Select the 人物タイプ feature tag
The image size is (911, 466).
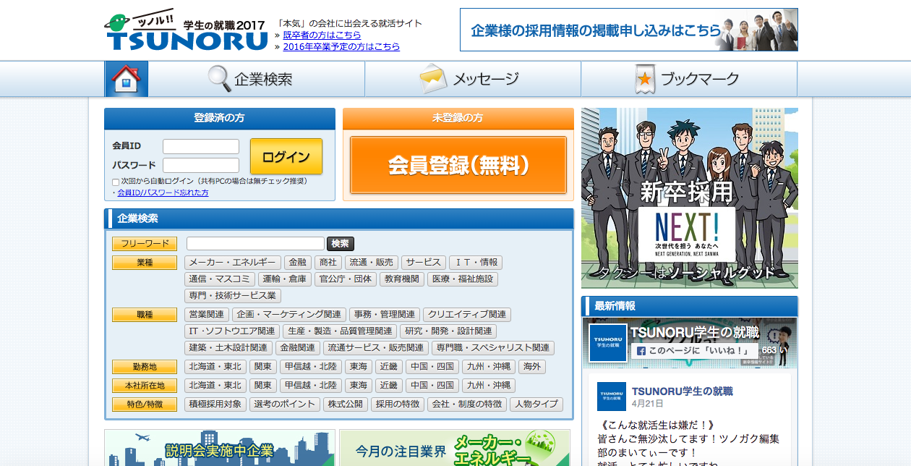(x=536, y=404)
